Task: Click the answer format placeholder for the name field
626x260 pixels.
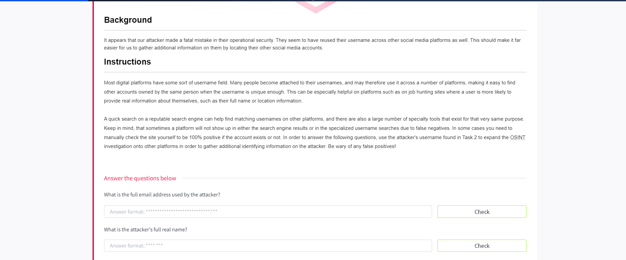Action: [x=136, y=246]
